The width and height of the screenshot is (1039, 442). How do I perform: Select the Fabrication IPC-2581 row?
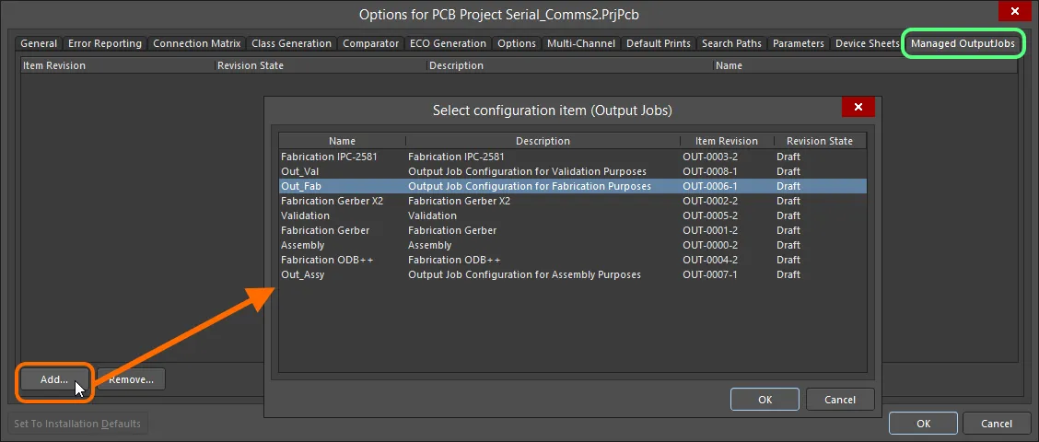tap(573, 157)
